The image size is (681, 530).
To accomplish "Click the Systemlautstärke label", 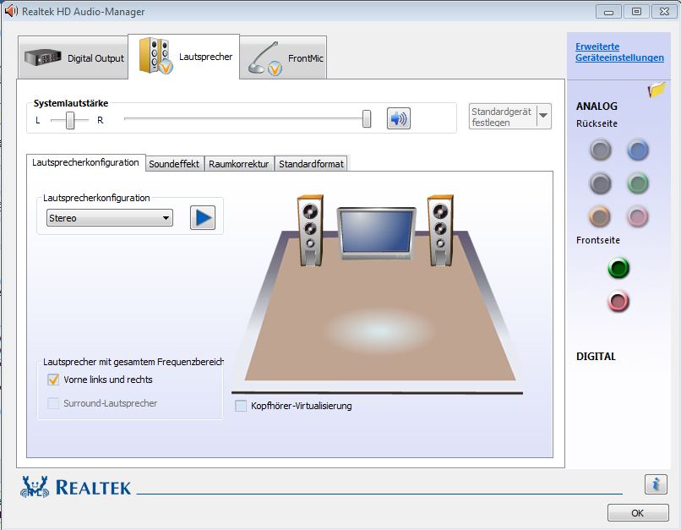I will pyautogui.click(x=71, y=103).
